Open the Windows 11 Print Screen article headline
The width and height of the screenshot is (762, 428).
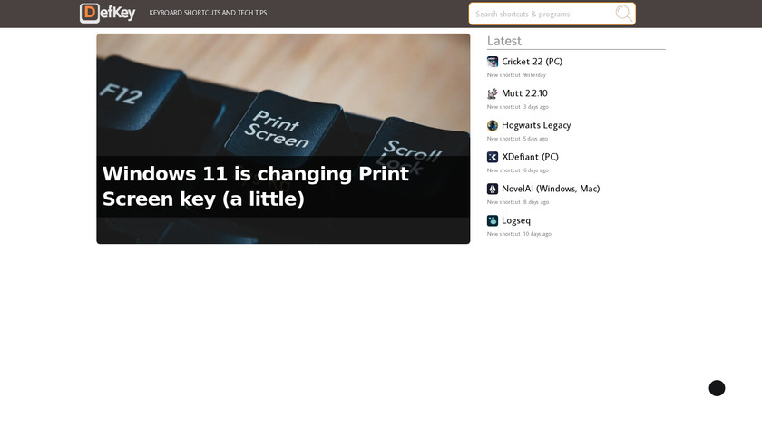tap(256, 187)
